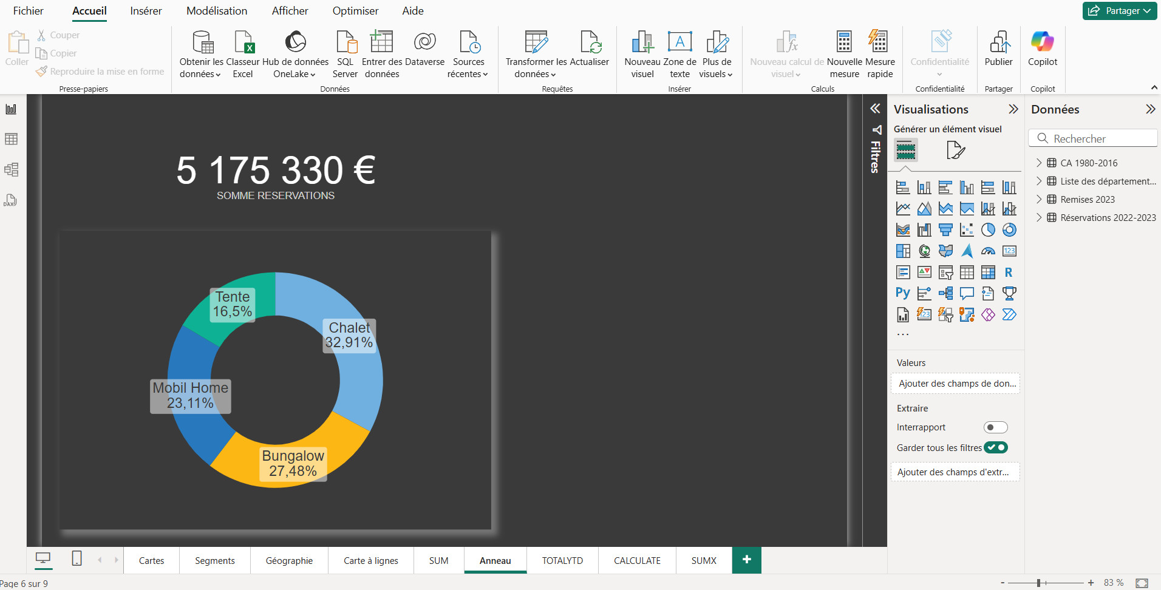
Task: Select the decomposition tree visual
Action: click(x=945, y=294)
